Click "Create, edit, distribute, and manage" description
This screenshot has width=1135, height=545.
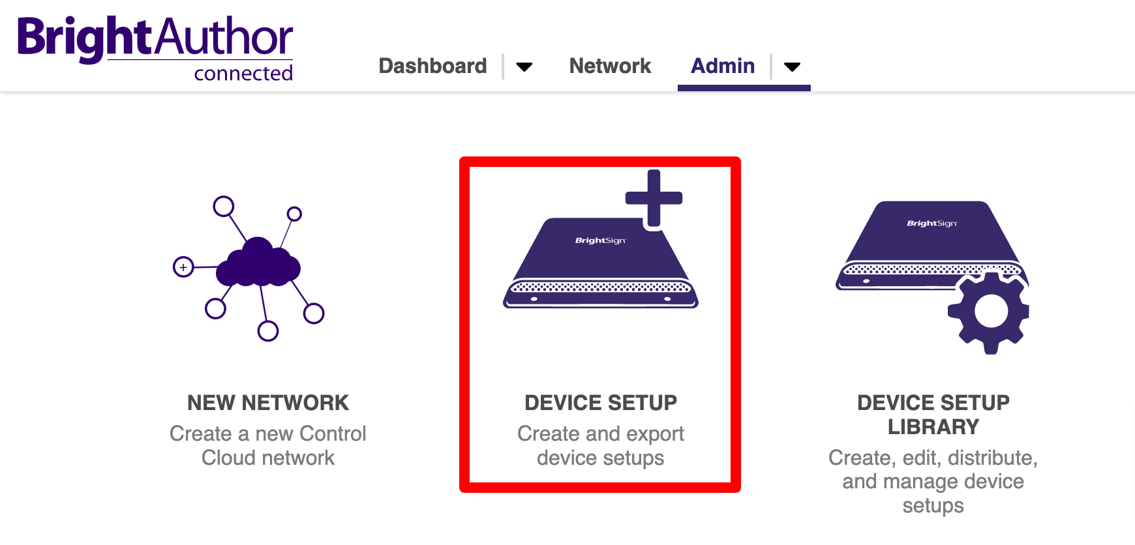click(933, 481)
